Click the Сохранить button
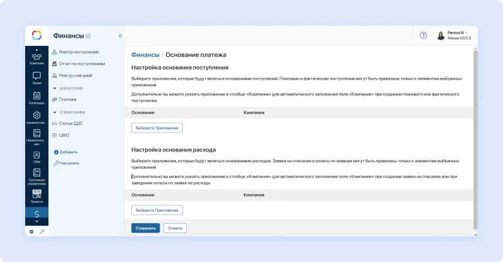Image resolution: width=503 pixels, height=262 pixels. 145,228
